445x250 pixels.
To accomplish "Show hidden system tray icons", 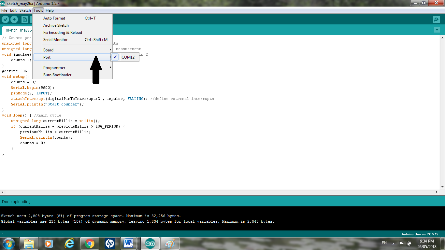I will (393, 243).
